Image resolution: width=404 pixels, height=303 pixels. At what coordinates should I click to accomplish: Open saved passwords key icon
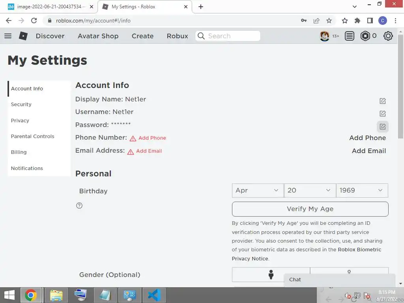point(304,21)
